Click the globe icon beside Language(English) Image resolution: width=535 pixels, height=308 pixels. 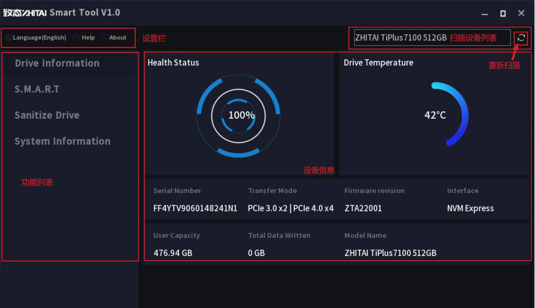tap(8, 38)
